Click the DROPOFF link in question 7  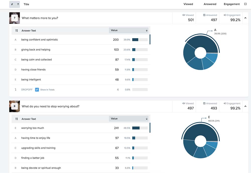[27, 89]
